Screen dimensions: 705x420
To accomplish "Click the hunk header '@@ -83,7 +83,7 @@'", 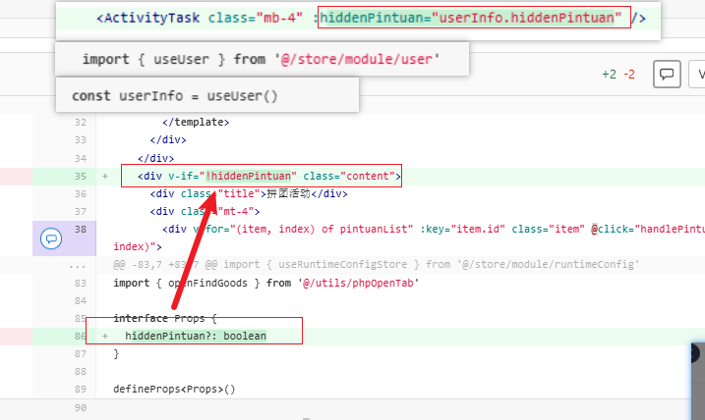I will pos(164,264).
